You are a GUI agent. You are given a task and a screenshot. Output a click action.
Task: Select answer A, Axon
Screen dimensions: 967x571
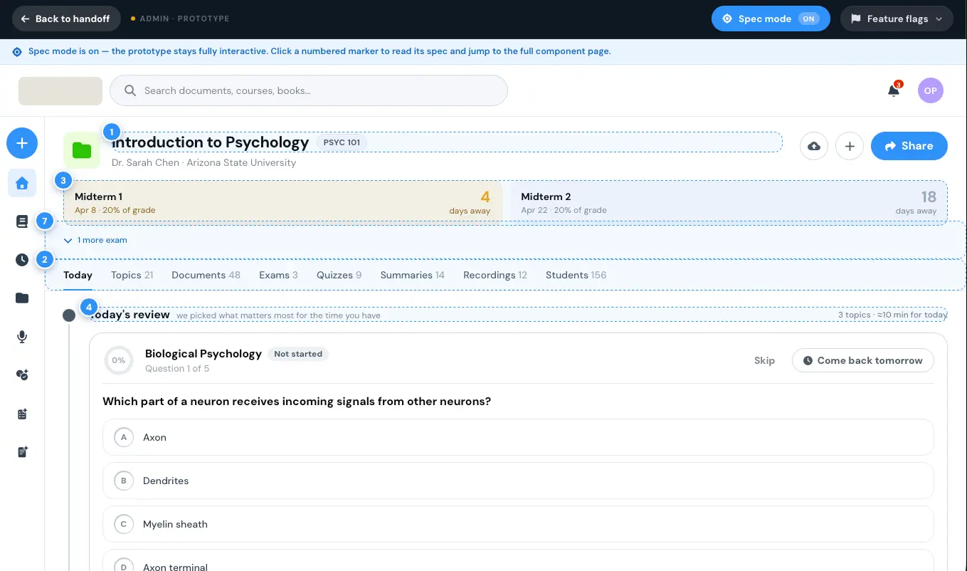point(518,437)
